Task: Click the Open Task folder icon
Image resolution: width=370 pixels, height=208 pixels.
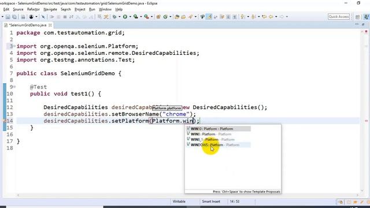Action: point(184,17)
